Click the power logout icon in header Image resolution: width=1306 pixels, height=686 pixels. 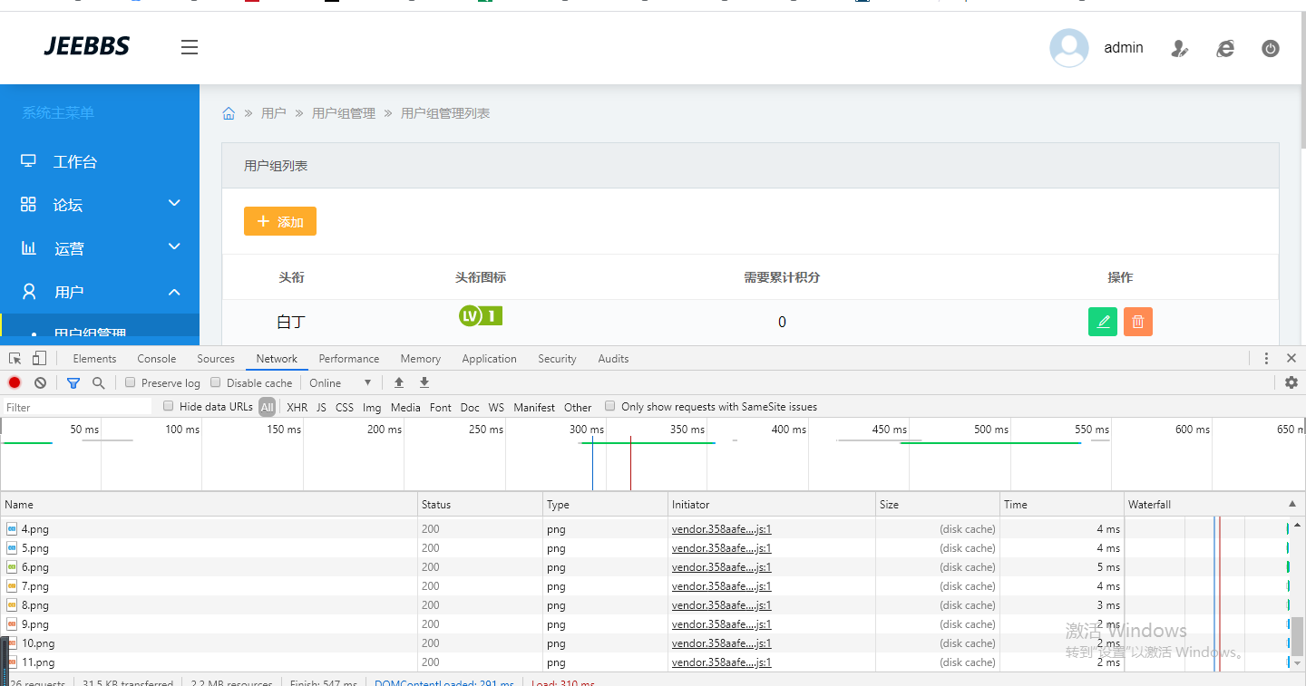(x=1271, y=49)
